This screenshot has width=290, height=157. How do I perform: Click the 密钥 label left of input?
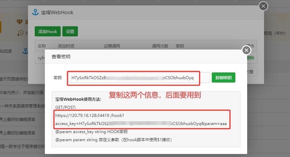click(58, 77)
